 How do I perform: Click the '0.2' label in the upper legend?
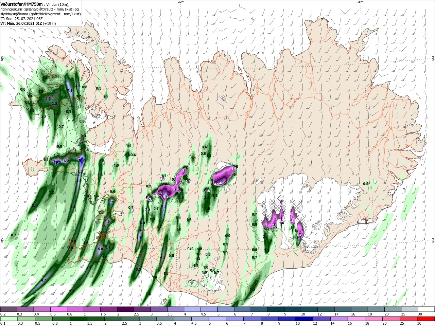click(x=3, y=314)
